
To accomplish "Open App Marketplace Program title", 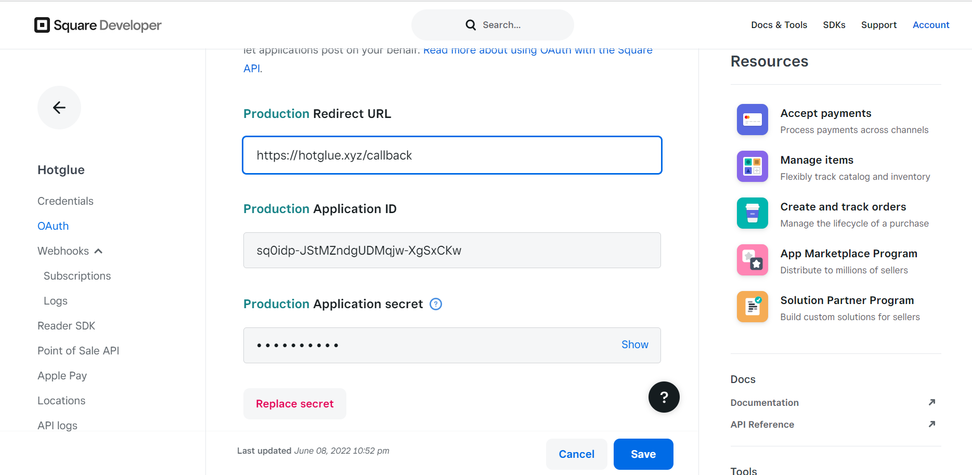I will coord(849,254).
